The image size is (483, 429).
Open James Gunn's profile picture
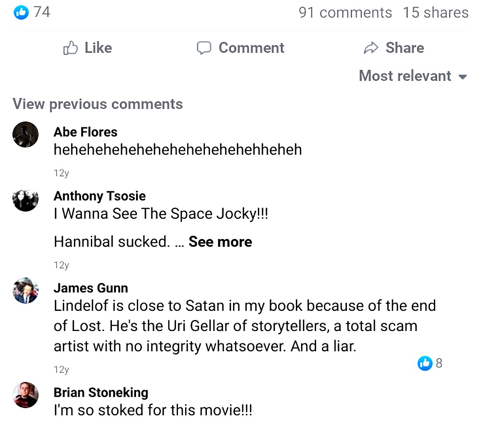tap(26, 290)
